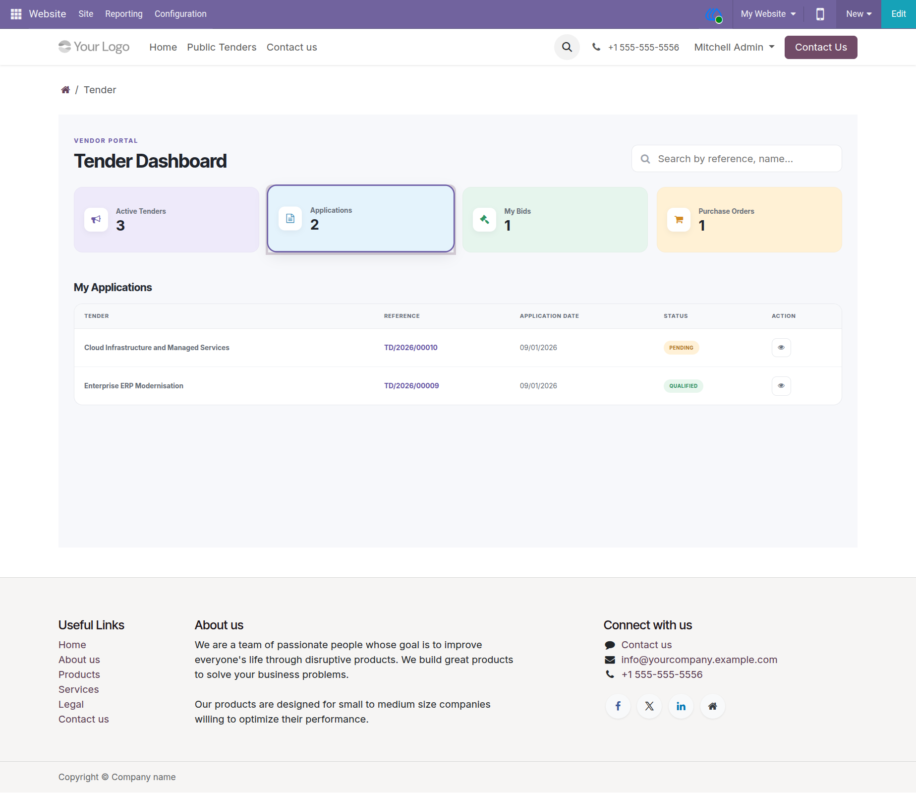Click the Your Logo image

[x=94, y=47]
